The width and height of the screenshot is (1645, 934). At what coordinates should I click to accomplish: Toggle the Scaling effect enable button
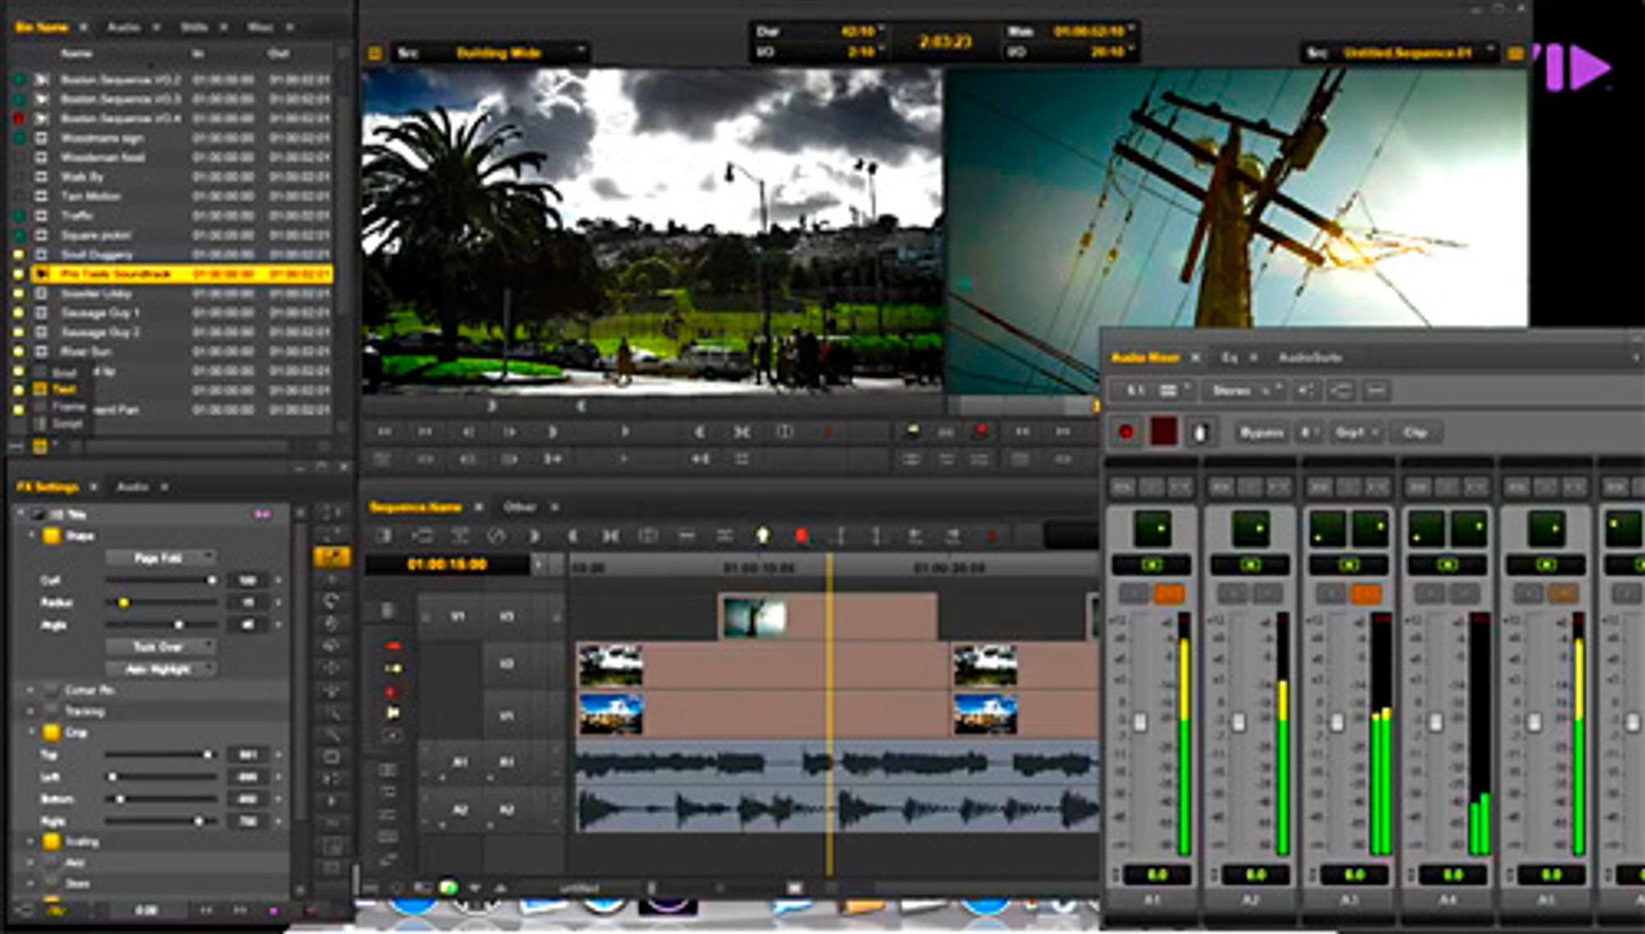click(52, 841)
